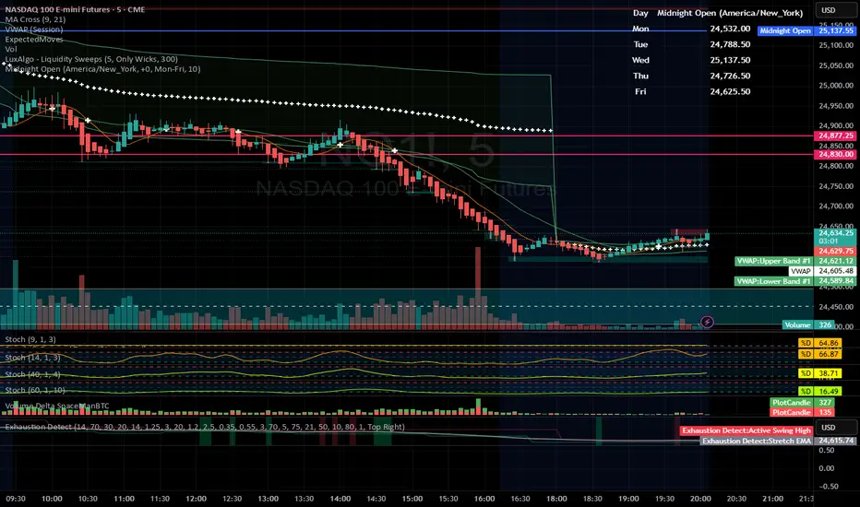Image resolution: width=860 pixels, height=507 pixels.
Task: Click the 25,137.55 price label
Action: click(836, 30)
